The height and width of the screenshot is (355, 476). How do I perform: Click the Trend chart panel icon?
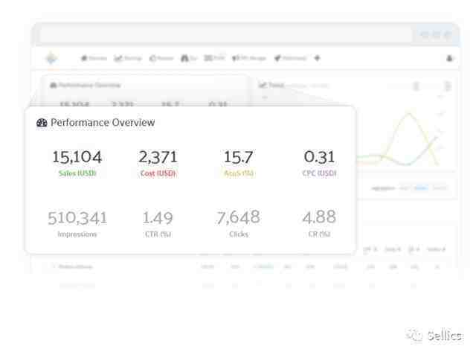point(262,85)
